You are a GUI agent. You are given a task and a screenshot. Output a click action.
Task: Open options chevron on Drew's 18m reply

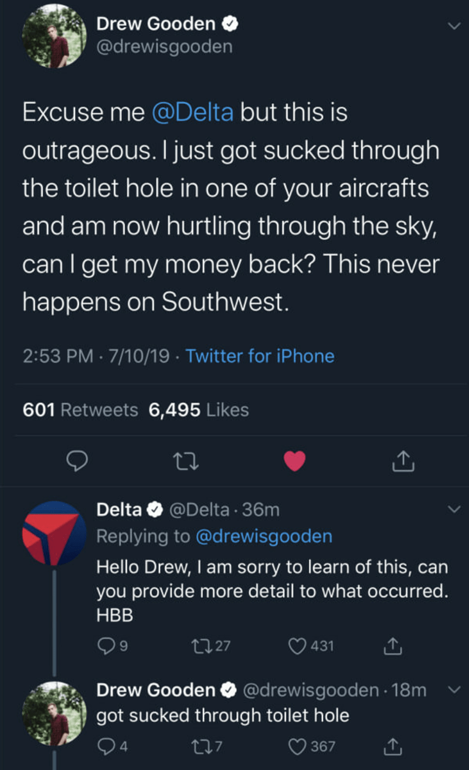(453, 690)
